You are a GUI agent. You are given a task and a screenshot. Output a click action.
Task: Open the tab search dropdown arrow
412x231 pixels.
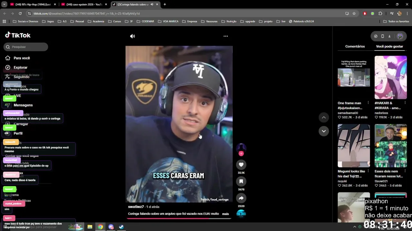(4, 4)
